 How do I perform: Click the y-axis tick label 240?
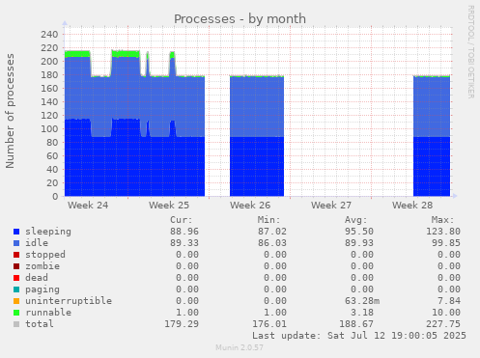pyautogui.click(x=49, y=35)
